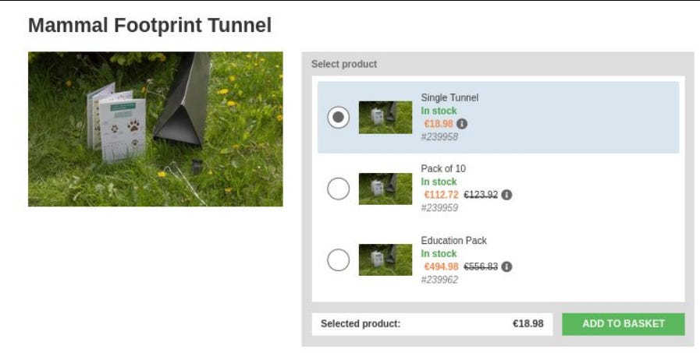Image resolution: width=700 pixels, height=353 pixels.
Task: Click the struck-through €123.92 original price
Action: (480, 195)
